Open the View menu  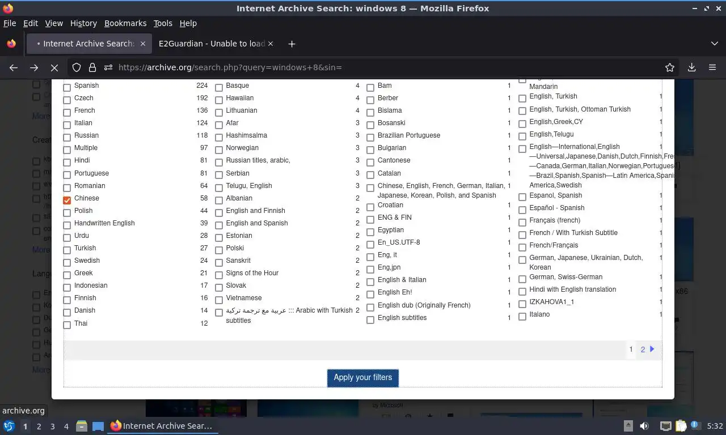[x=54, y=23]
